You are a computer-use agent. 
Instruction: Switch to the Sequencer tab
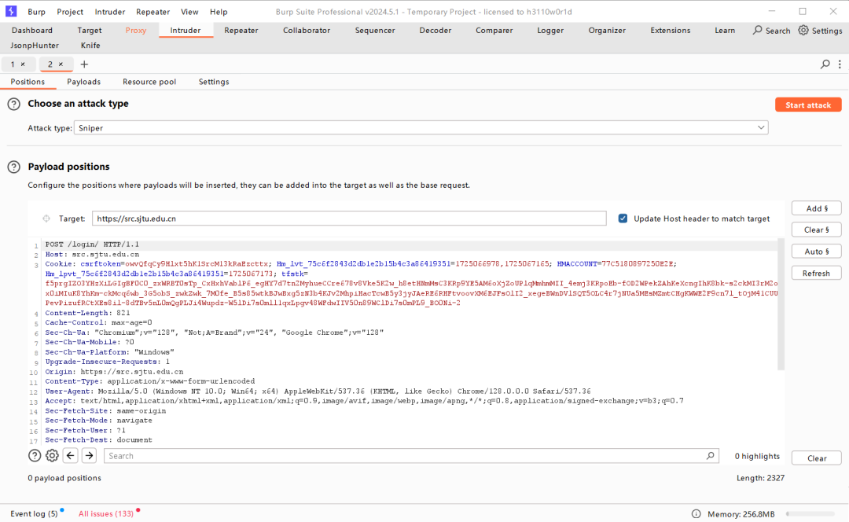(375, 31)
